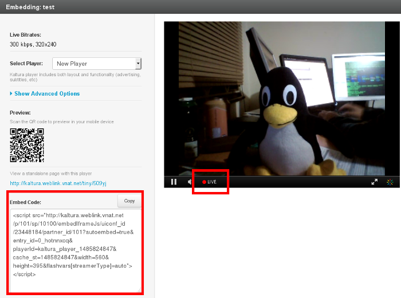Enter fullscreen mode in the player
The height and width of the screenshot is (298, 401).
click(x=375, y=182)
